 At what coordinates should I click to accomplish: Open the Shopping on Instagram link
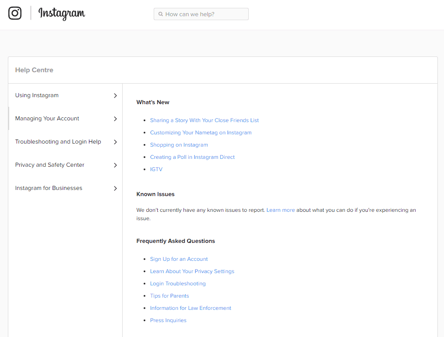pos(179,145)
